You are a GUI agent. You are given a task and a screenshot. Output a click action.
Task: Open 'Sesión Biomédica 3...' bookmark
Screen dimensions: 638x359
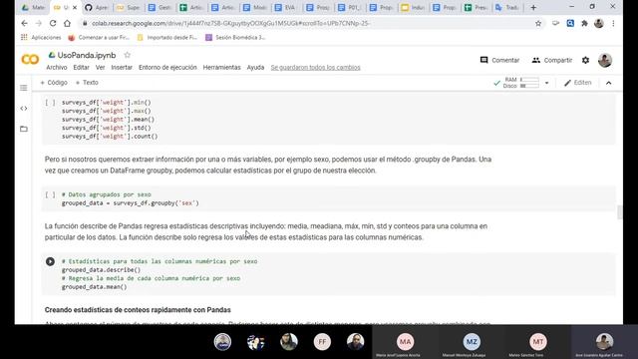[235, 38]
